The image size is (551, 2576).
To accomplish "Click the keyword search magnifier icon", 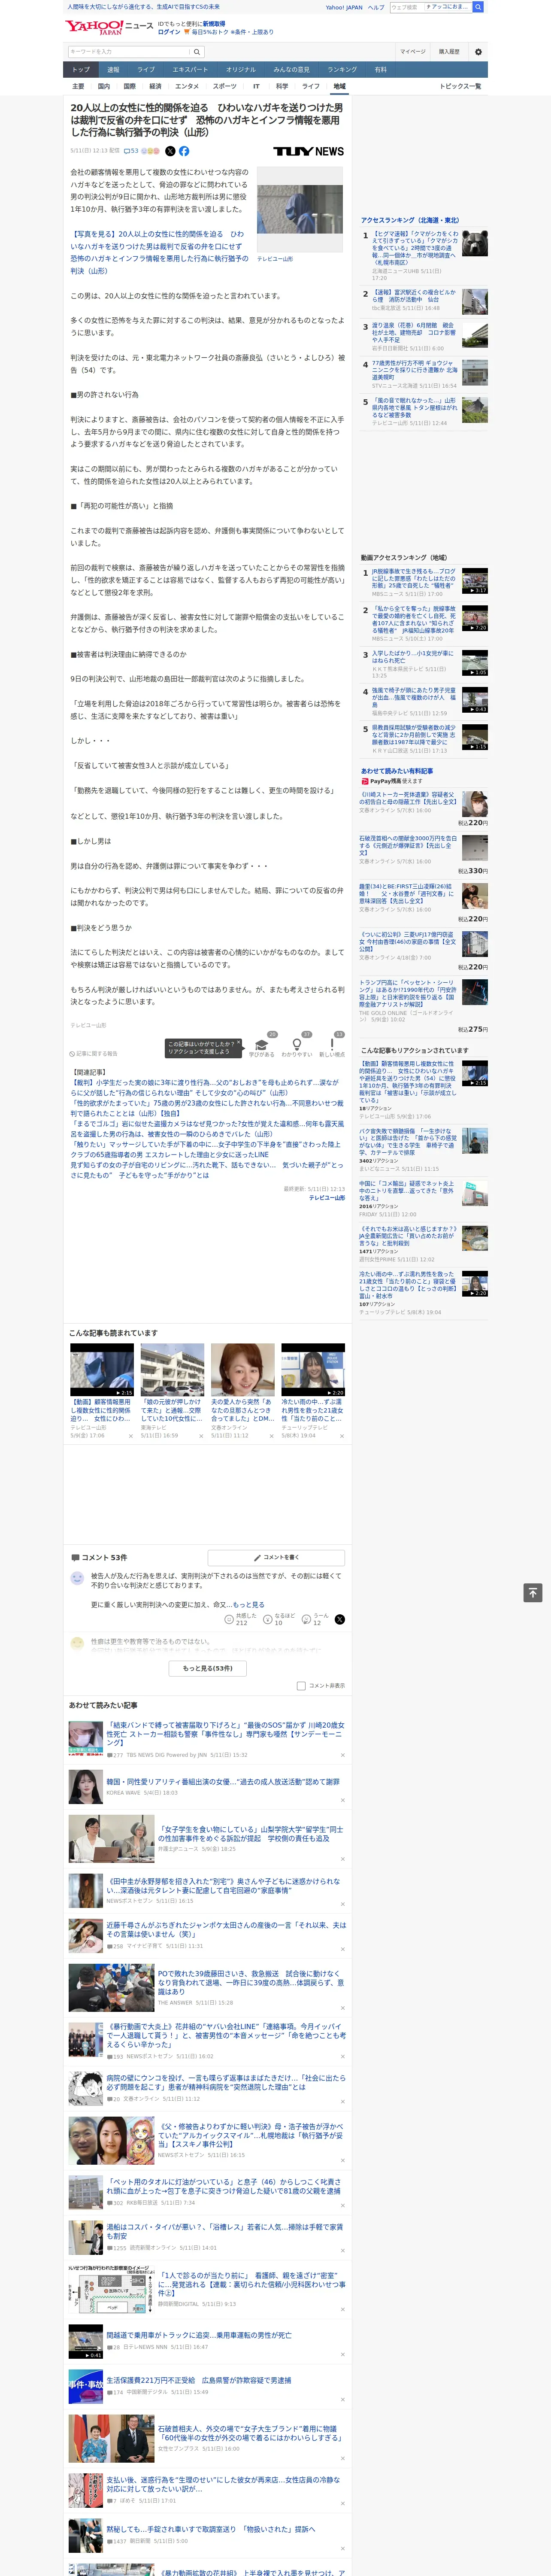I will click(197, 52).
